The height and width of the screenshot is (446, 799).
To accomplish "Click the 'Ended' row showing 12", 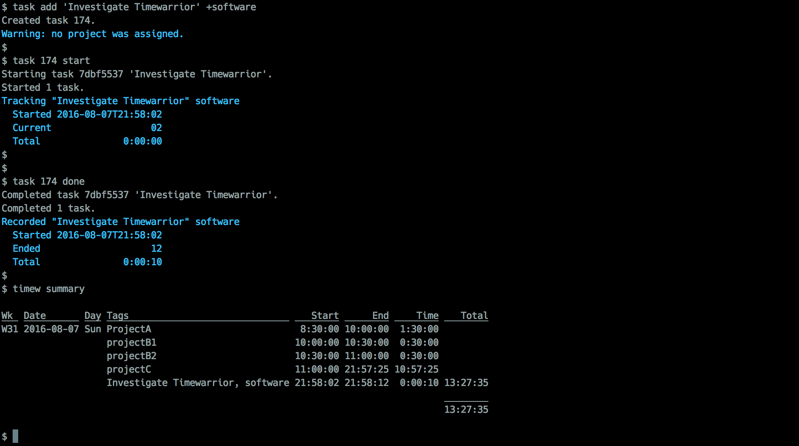I will pos(87,249).
